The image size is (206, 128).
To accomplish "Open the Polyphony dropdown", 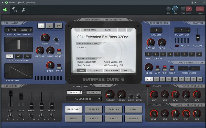I will coord(182,30).
